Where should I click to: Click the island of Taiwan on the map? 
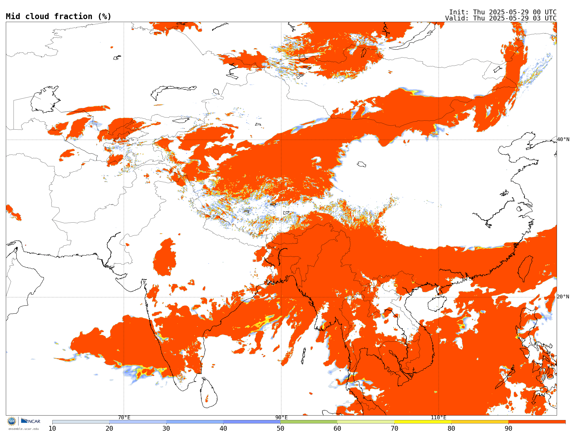tap(525, 268)
